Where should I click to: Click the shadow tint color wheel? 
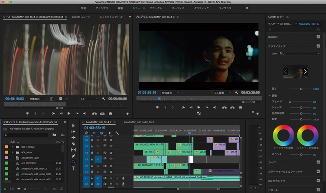[x=283, y=135]
